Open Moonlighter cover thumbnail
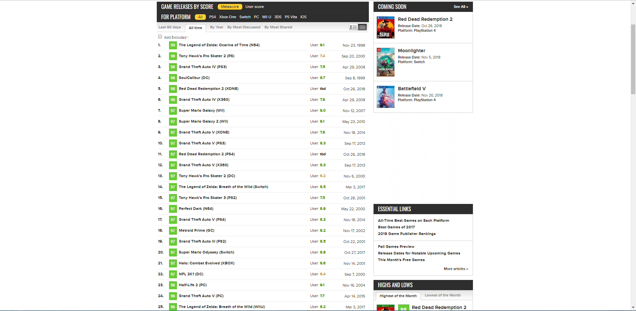This screenshot has height=311, width=636. point(385,62)
